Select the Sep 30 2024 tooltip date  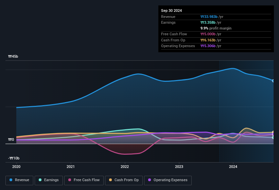(171, 11)
